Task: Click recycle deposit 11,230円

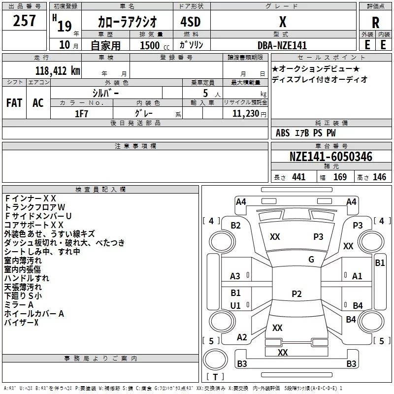Action: pyautogui.click(x=249, y=114)
